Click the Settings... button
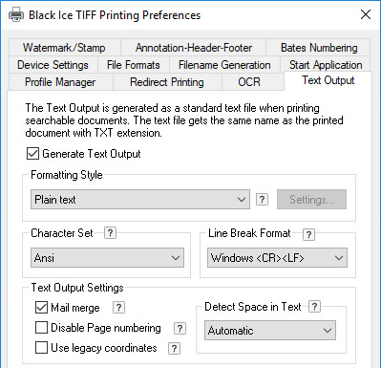The width and height of the screenshot is (381, 368). (311, 200)
